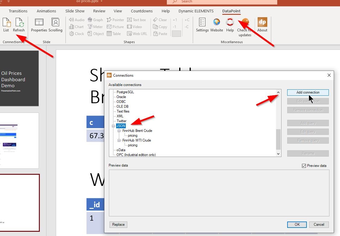Click OK in the Connections dialog
This screenshot has width=340, height=236.
click(x=297, y=225)
